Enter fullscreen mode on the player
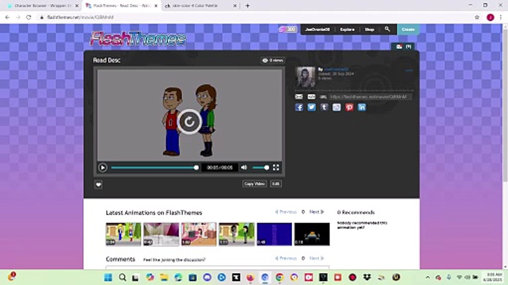 [x=276, y=167]
